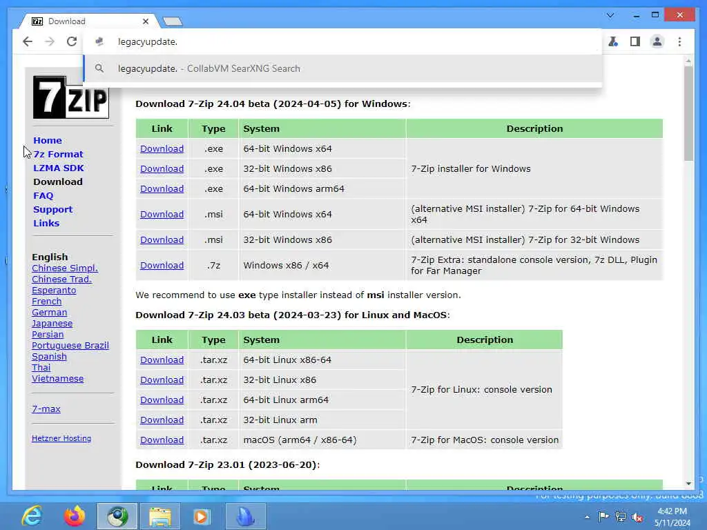Image resolution: width=707 pixels, height=530 pixels.
Task: Click the page vertical scrollbar thumb
Action: coord(688,114)
